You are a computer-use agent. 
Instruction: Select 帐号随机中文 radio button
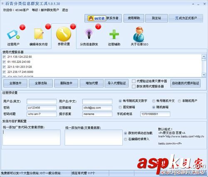(x=154, y=101)
